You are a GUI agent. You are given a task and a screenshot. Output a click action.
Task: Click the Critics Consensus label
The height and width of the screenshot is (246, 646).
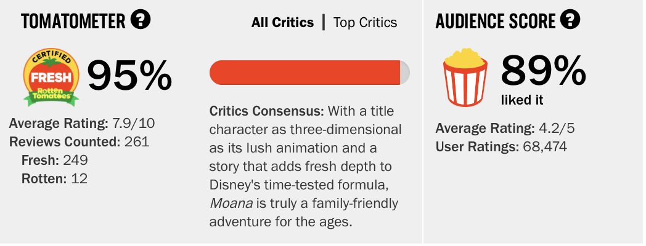pos(267,111)
